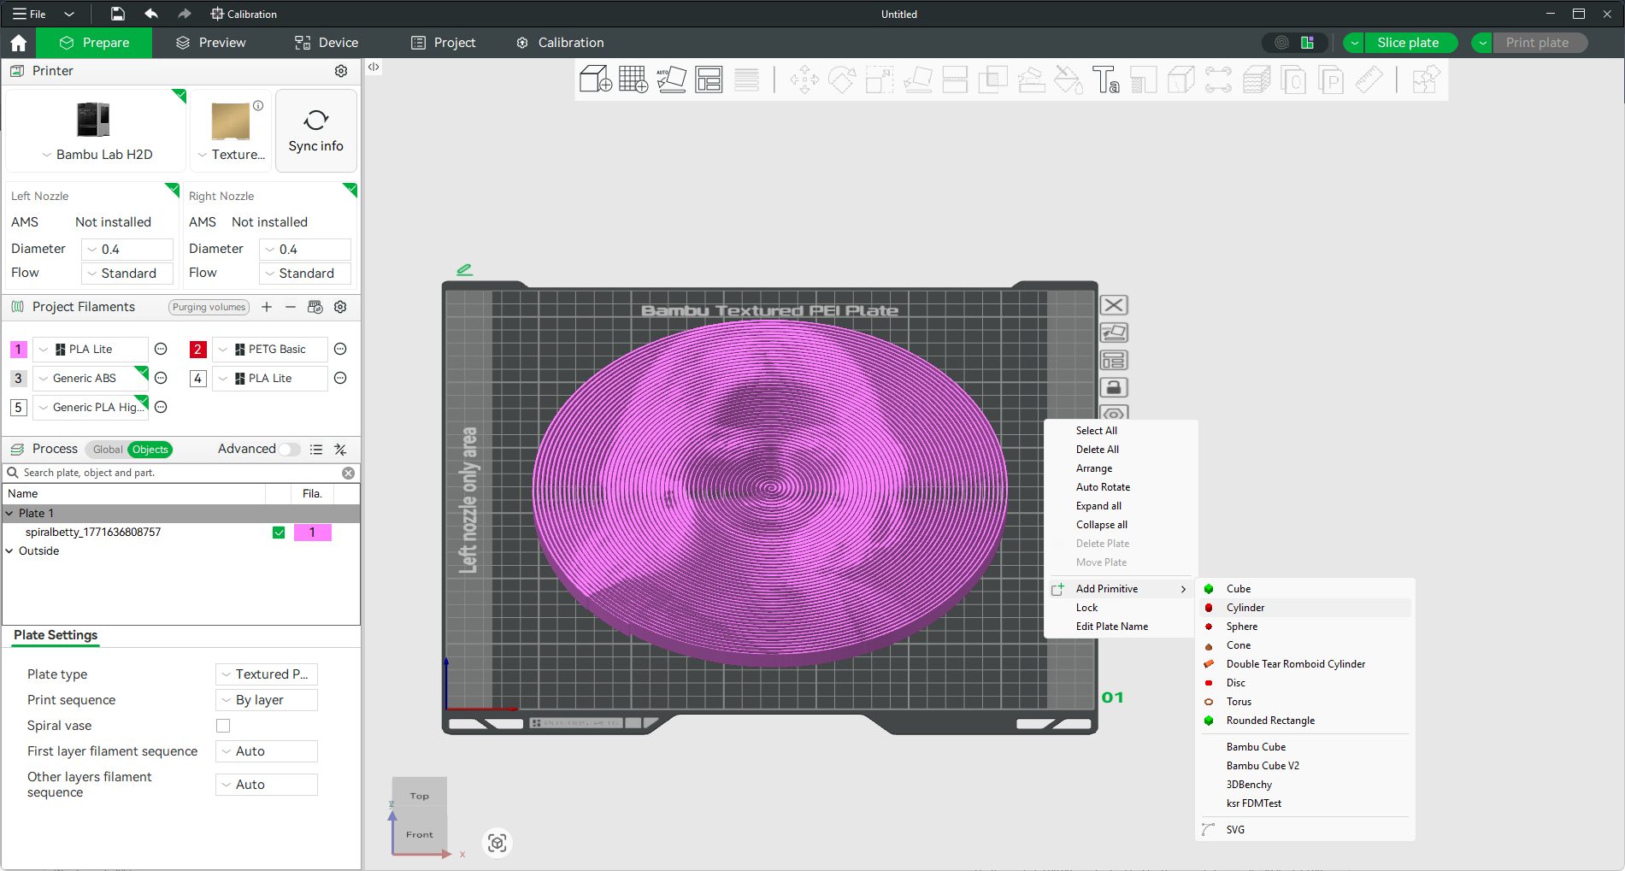Click the Add object cube icon

[x=595, y=79]
